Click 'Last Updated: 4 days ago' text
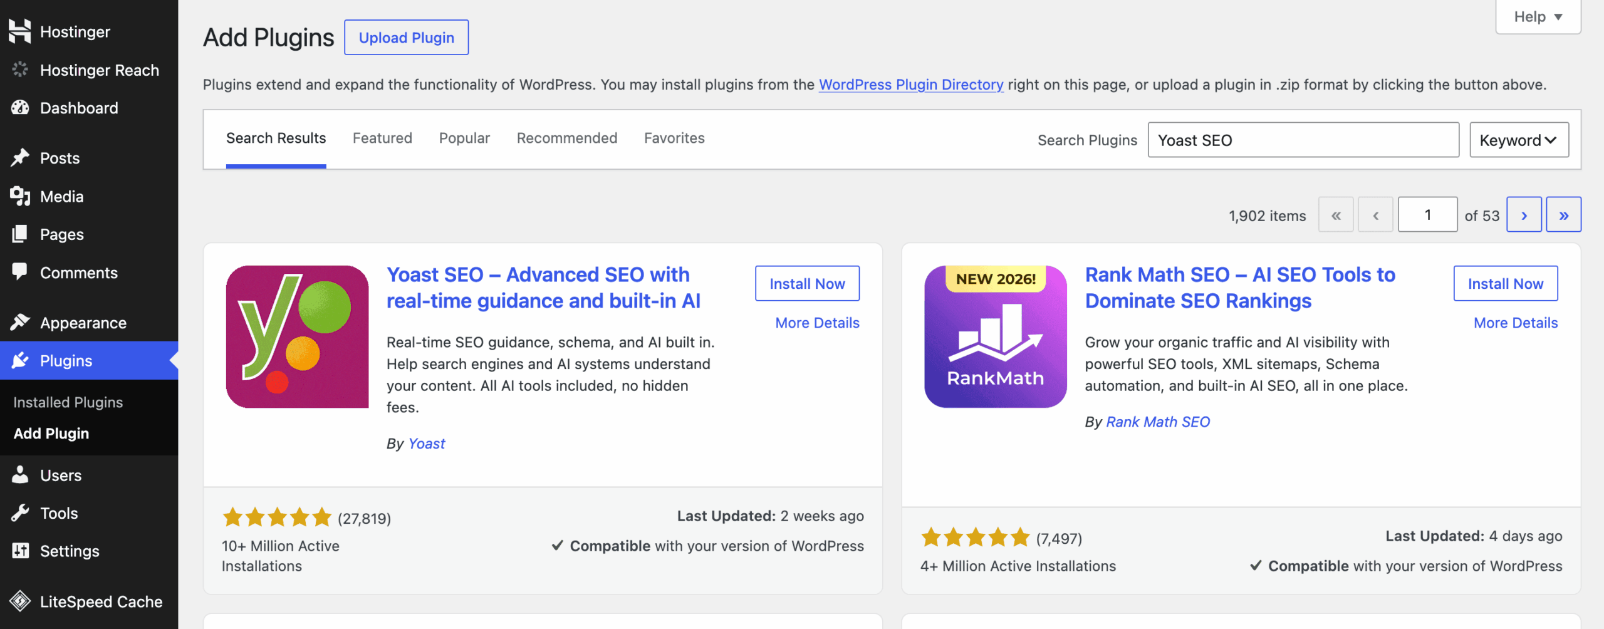The height and width of the screenshot is (629, 1604). pyautogui.click(x=1474, y=536)
